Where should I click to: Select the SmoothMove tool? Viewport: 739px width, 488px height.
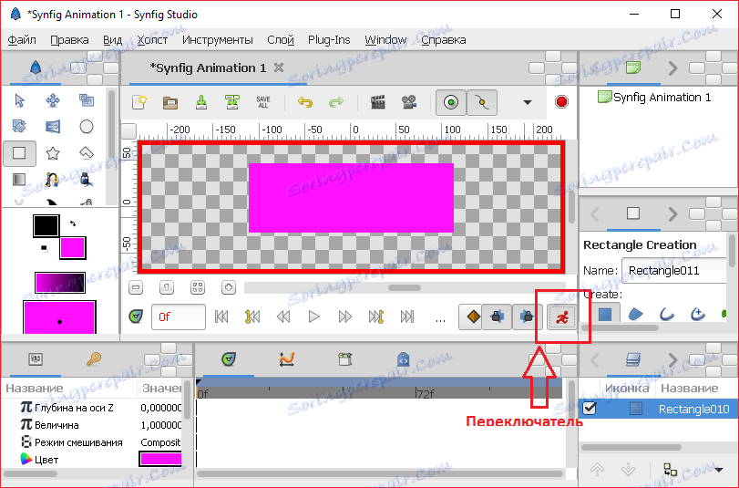tap(52, 100)
